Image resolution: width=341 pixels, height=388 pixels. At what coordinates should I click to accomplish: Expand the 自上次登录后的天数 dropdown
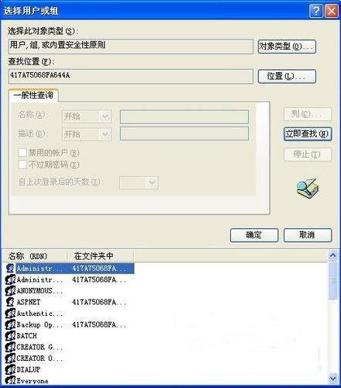point(139,182)
